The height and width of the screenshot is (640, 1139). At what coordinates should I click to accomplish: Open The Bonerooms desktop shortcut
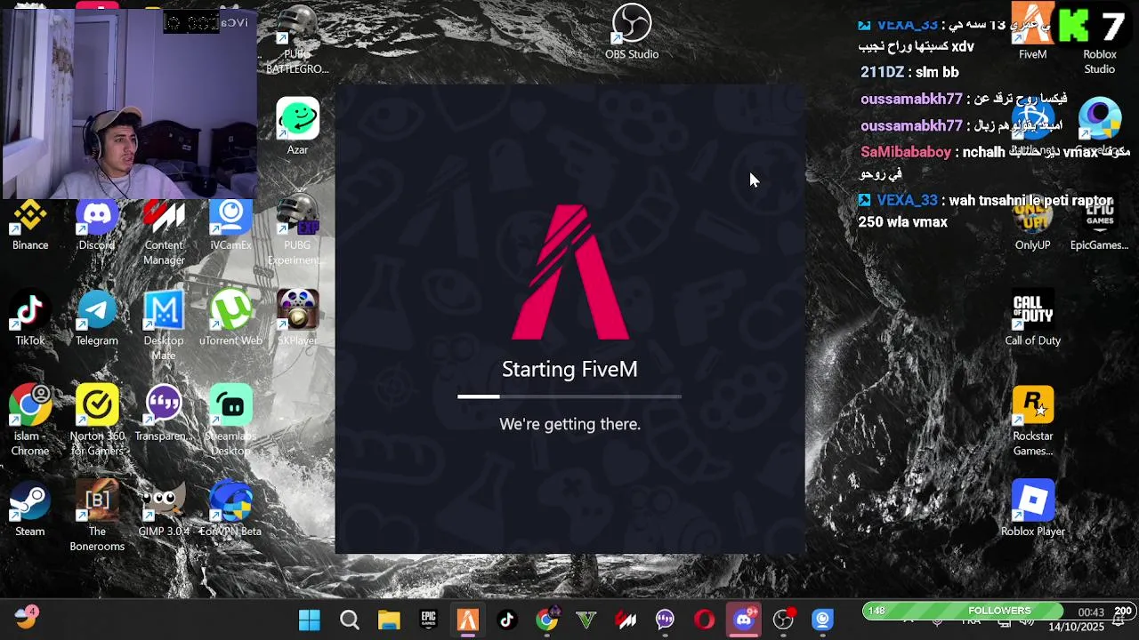coord(97,517)
